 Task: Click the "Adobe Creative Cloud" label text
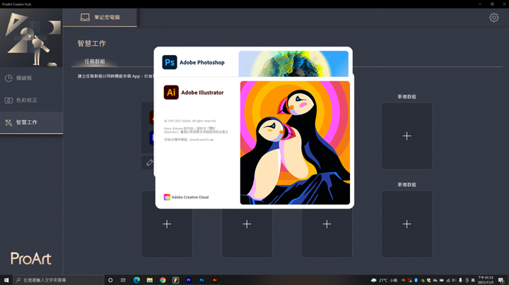tap(190, 198)
